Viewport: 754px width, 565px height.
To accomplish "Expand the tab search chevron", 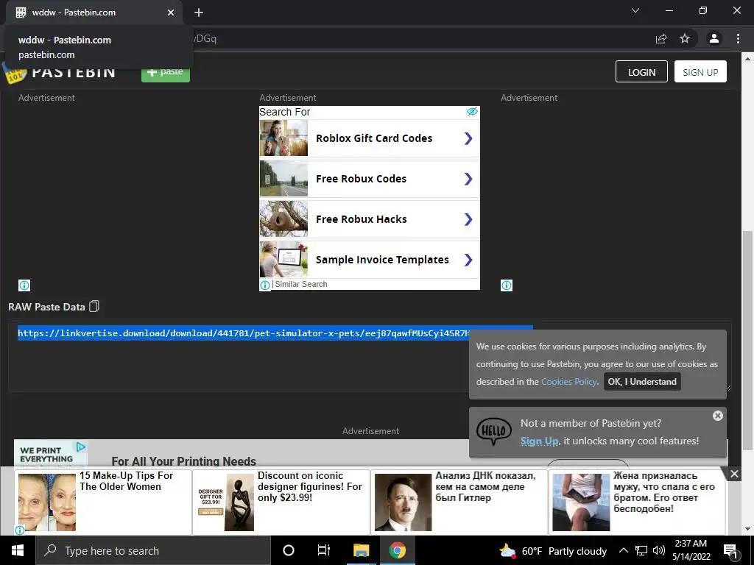I will [635, 10].
